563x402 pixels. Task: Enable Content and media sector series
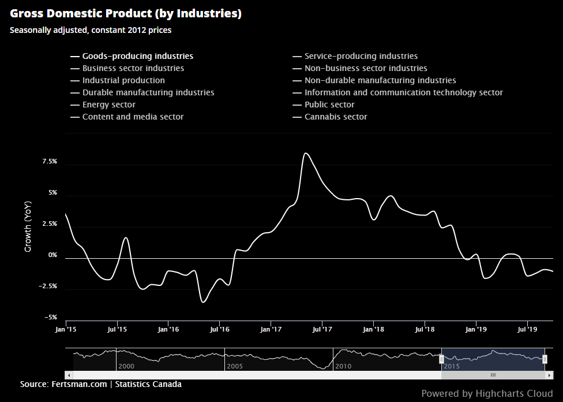(x=127, y=117)
